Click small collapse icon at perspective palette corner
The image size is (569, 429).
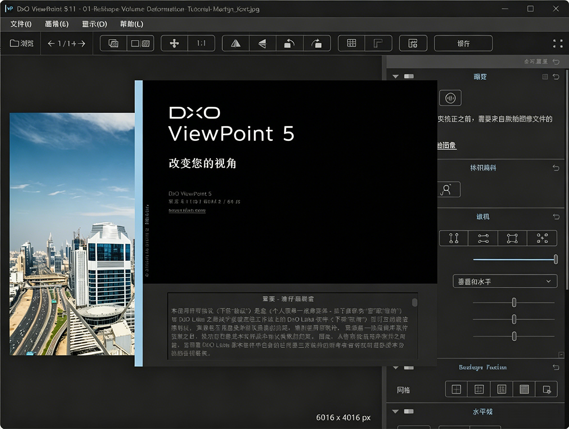click(x=561, y=354)
